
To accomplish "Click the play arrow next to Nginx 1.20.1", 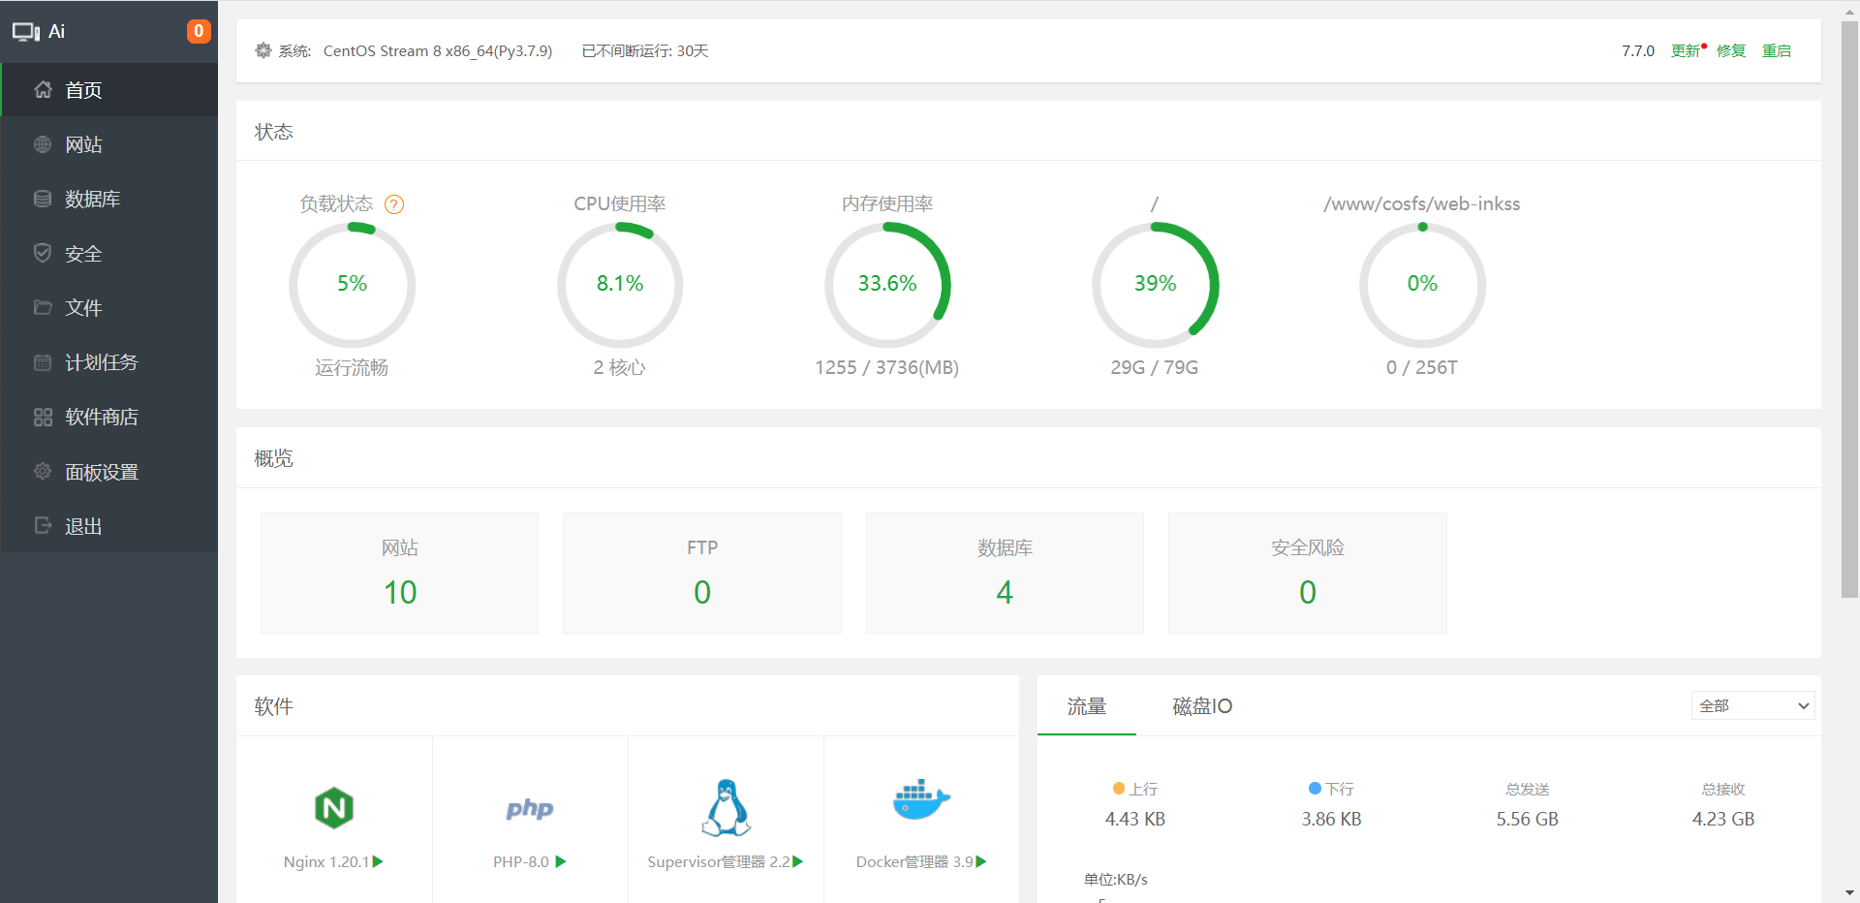I will coord(378,861).
